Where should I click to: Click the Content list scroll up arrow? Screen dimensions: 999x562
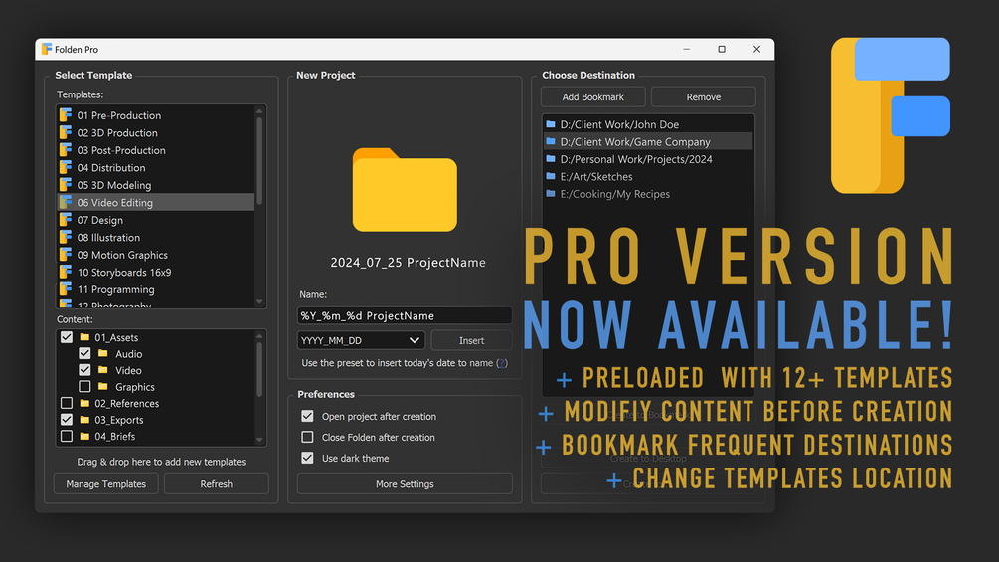coord(259,336)
